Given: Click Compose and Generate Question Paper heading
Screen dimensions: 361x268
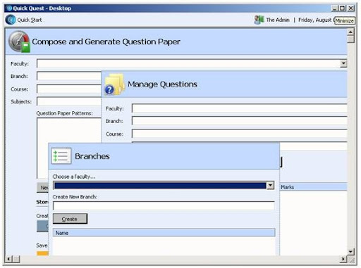Looking at the screenshot, I should (106, 42).
